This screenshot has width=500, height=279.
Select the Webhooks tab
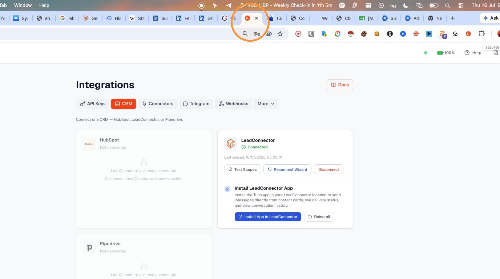click(x=234, y=104)
